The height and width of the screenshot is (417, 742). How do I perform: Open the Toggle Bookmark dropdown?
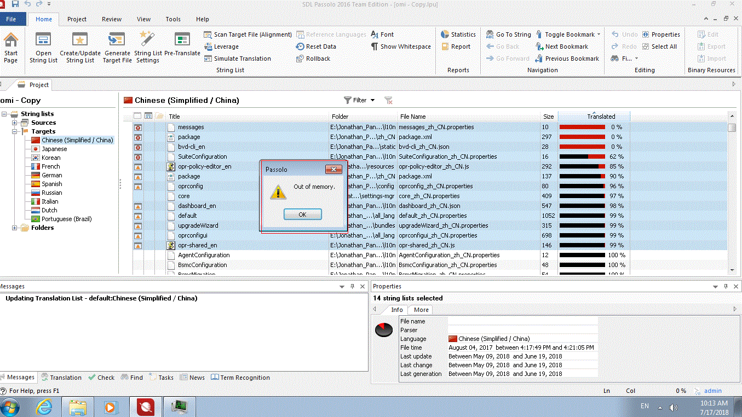(599, 34)
